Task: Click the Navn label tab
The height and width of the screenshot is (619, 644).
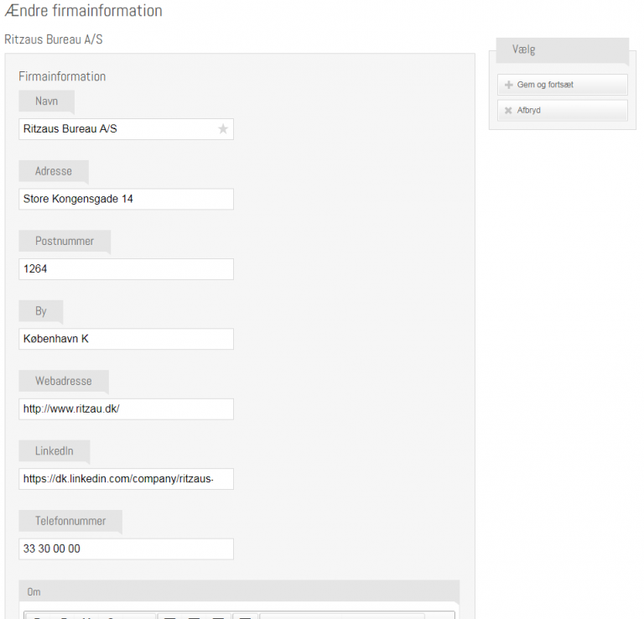Action: click(x=47, y=101)
